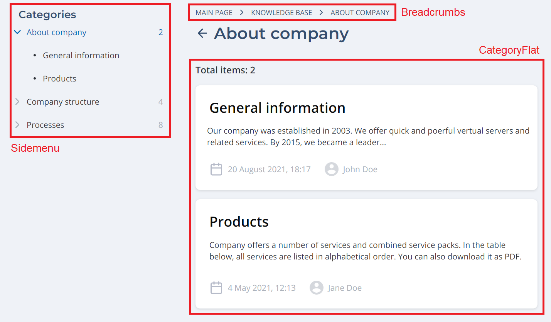Screen dimensions: 551x322
Task: Collapse the About company category chevron
Action: [x=17, y=32]
